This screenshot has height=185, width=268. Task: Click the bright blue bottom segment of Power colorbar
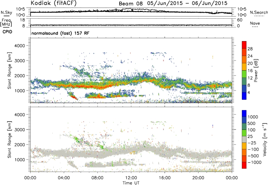(x=244, y=96)
